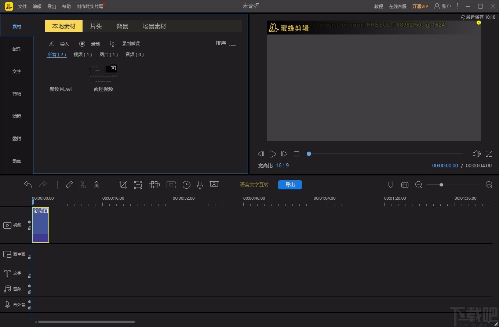The height and width of the screenshot is (327, 499).
Task: Click the 语音文字互转 link
Action: (x=254, y=185)
